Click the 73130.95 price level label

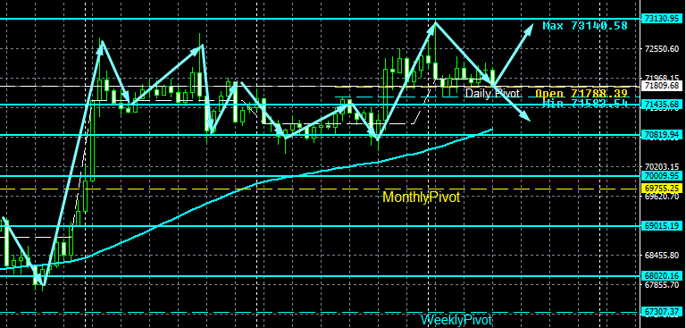(661, 19)
